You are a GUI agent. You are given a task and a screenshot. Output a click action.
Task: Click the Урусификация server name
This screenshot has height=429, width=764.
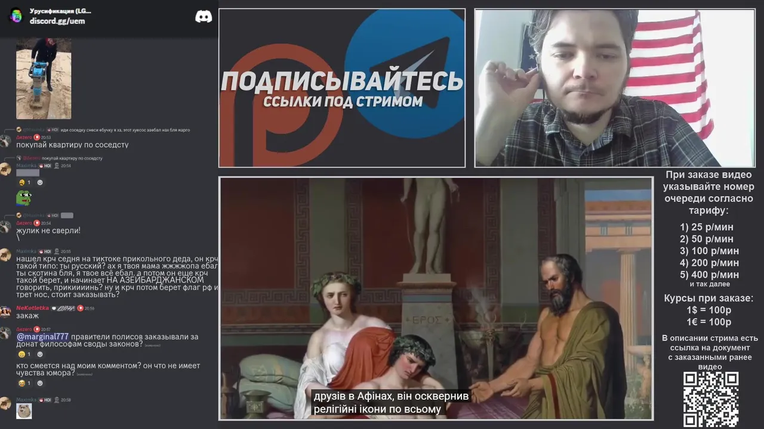(x=60, y=11)
